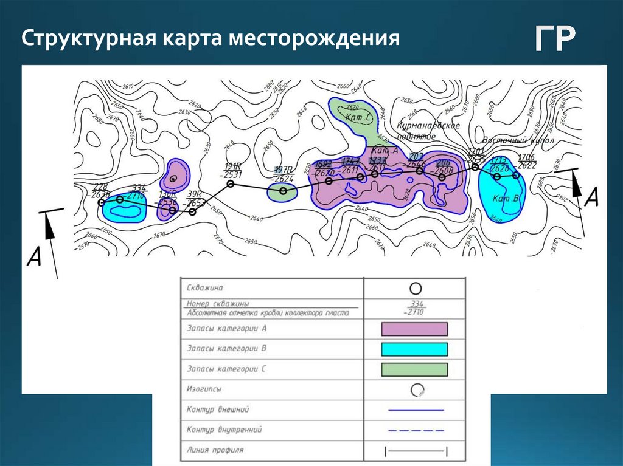The height and width of the screenshot is (466, 623).
Task: Click the 'Скважина' legend label
Action: click(x=204, y=288)
